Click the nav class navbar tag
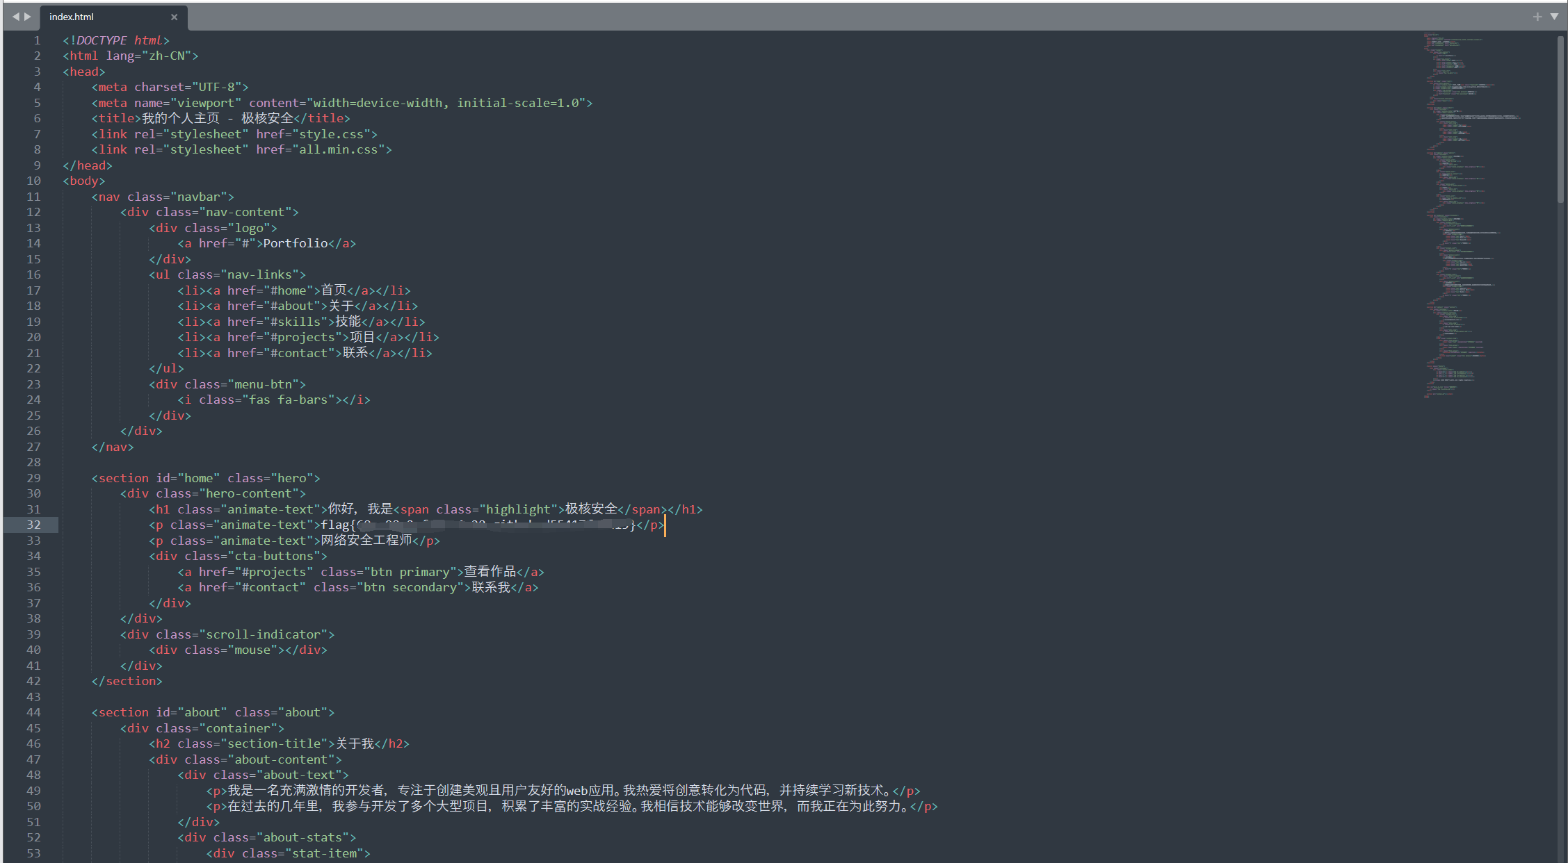This screenshot has height=863, width=1568. [163, 197]
